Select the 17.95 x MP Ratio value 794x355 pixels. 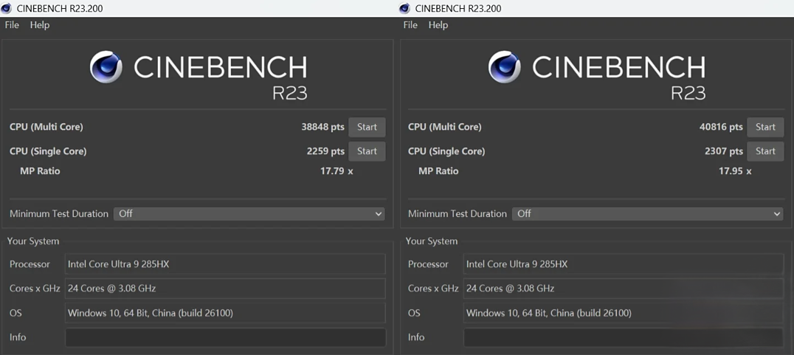pos(735,171)
